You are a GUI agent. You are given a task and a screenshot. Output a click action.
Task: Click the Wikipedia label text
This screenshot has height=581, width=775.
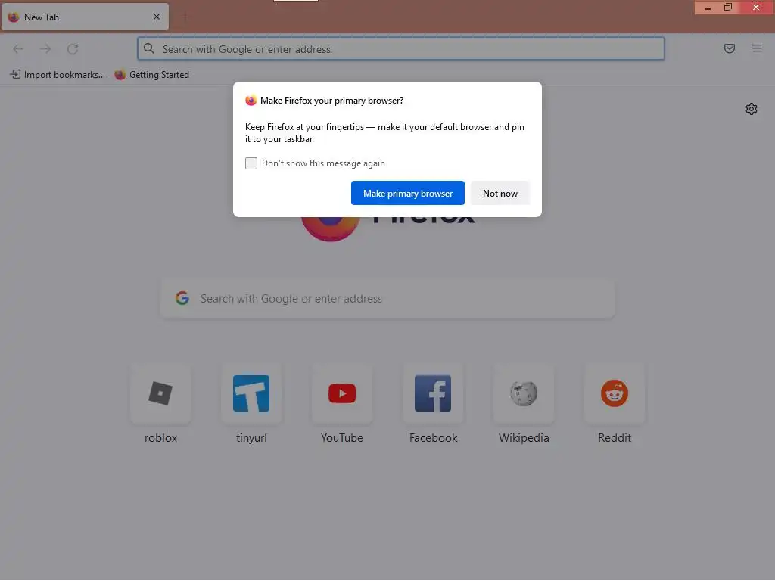pos(524,438)
